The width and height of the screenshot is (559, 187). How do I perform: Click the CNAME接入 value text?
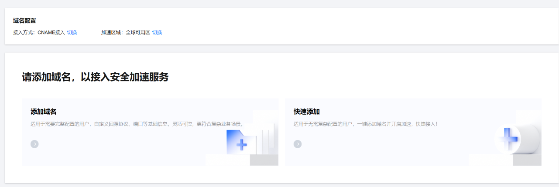point(51,33)
